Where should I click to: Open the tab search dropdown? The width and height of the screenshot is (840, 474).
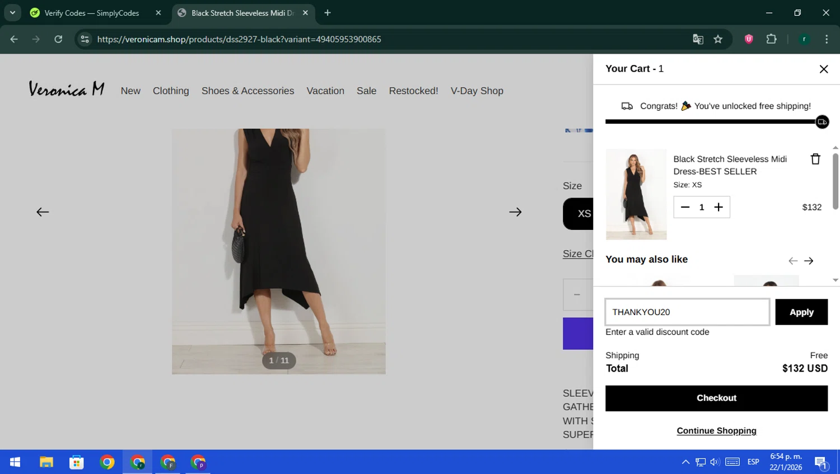(12, 13)
